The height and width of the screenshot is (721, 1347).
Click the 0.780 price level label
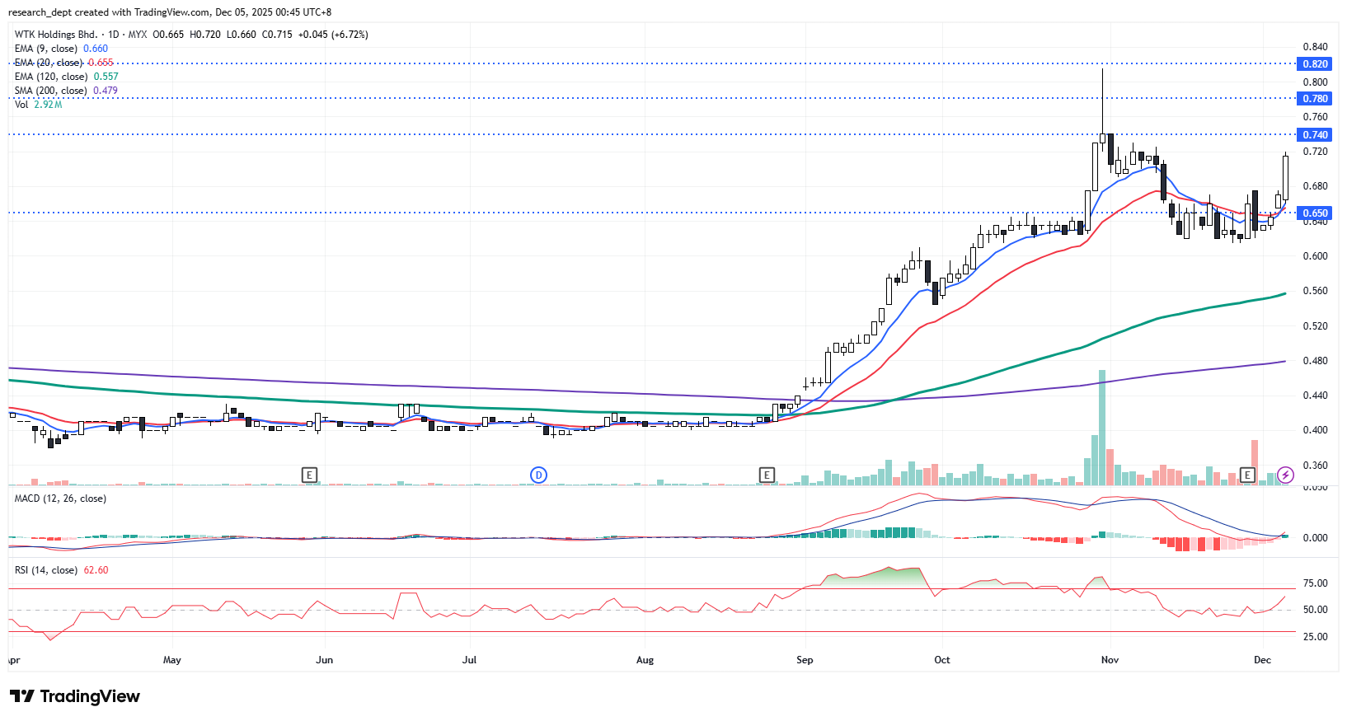tap(1314, 99)
